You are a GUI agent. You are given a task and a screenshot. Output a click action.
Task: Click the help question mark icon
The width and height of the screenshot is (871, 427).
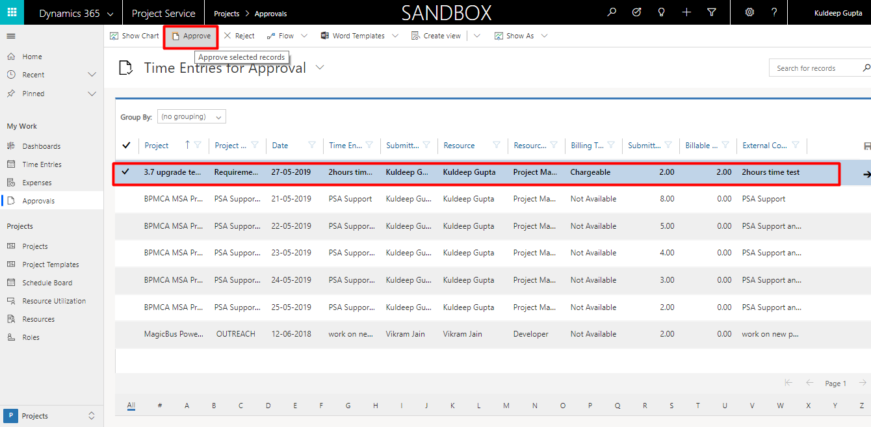pos(773,12)
